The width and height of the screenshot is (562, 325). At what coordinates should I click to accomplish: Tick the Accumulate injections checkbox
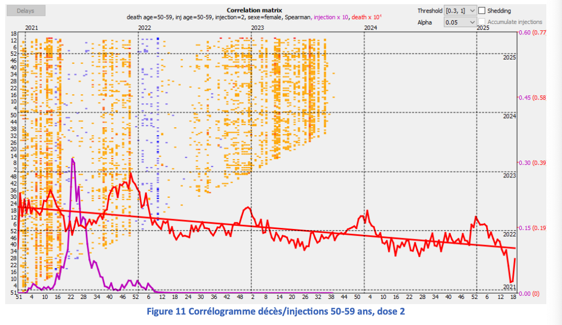(x=482, y=22)
